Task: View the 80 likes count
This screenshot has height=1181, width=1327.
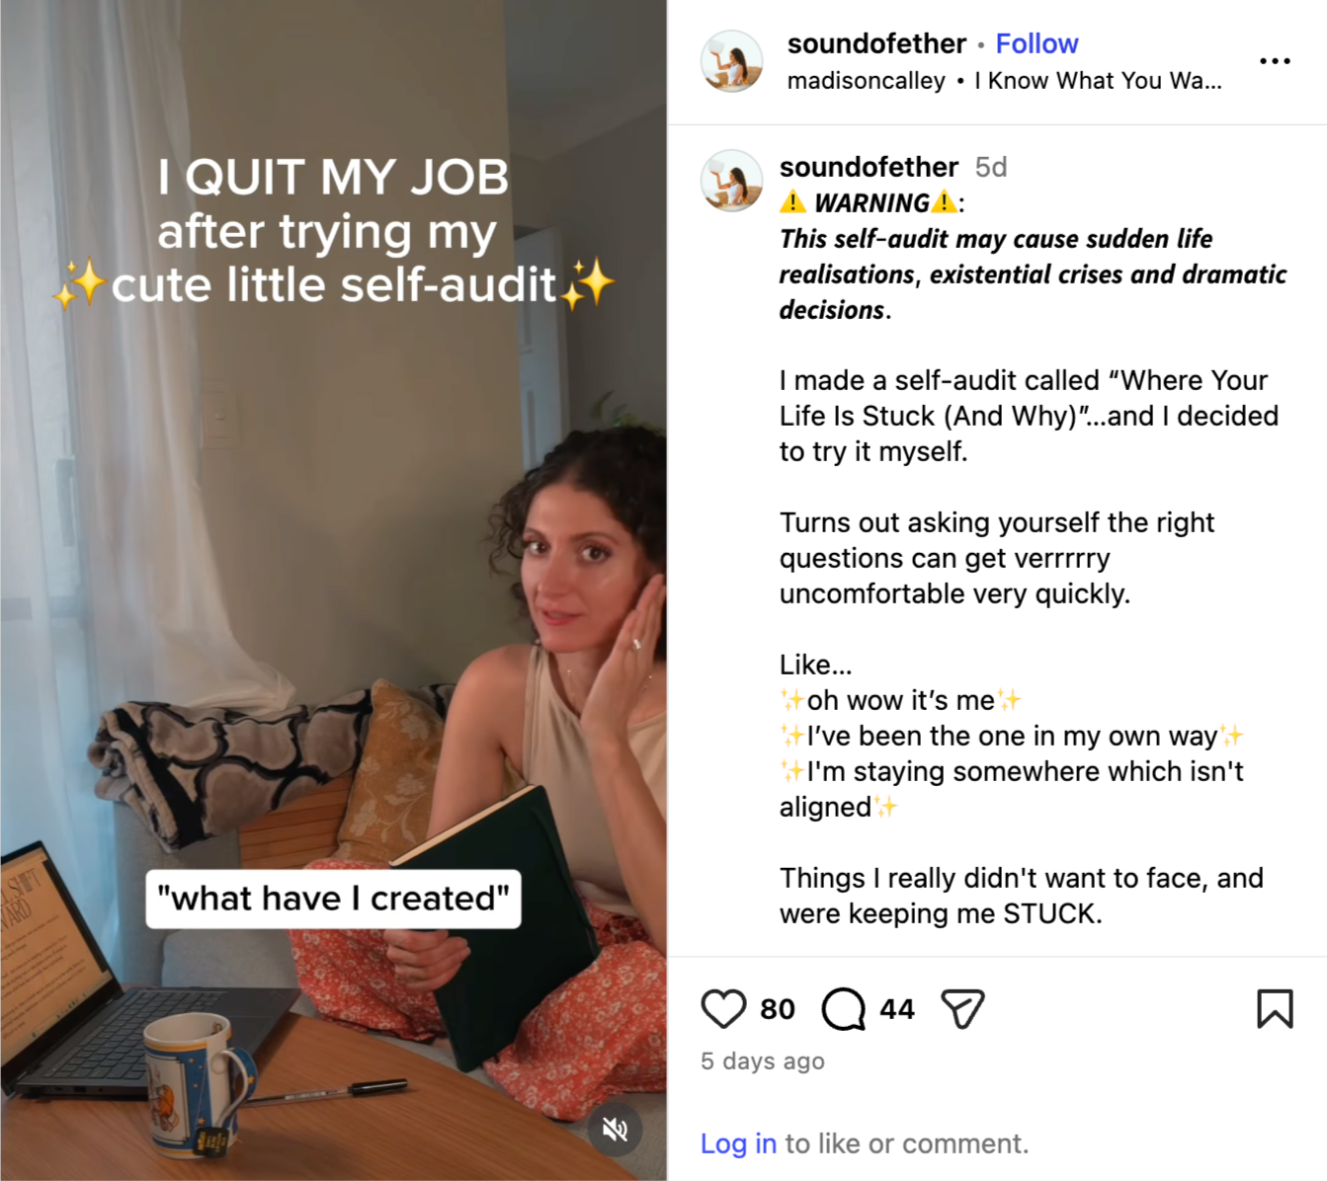Action: (x=778, y=1009)
